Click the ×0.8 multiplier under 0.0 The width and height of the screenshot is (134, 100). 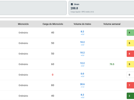82,76
